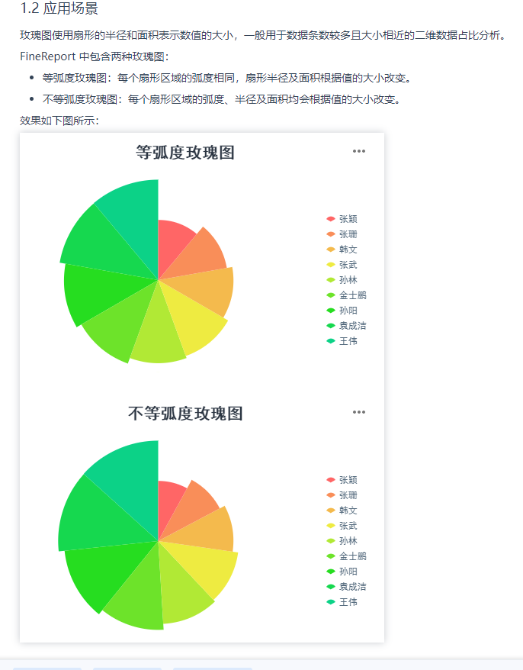Click the 不等弧度玫瑰图 chart title

point(185,414)
